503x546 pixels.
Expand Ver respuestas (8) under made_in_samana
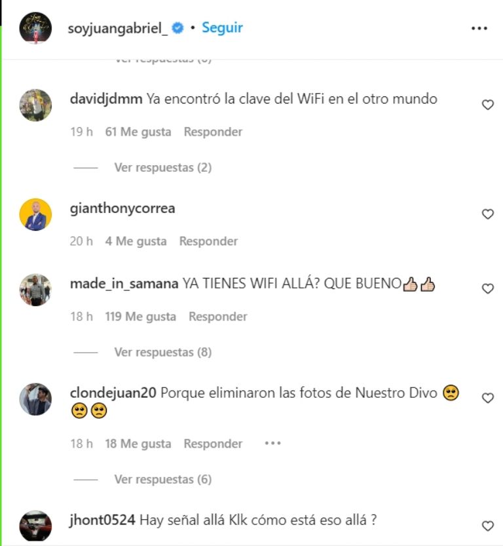pos(163,352)
